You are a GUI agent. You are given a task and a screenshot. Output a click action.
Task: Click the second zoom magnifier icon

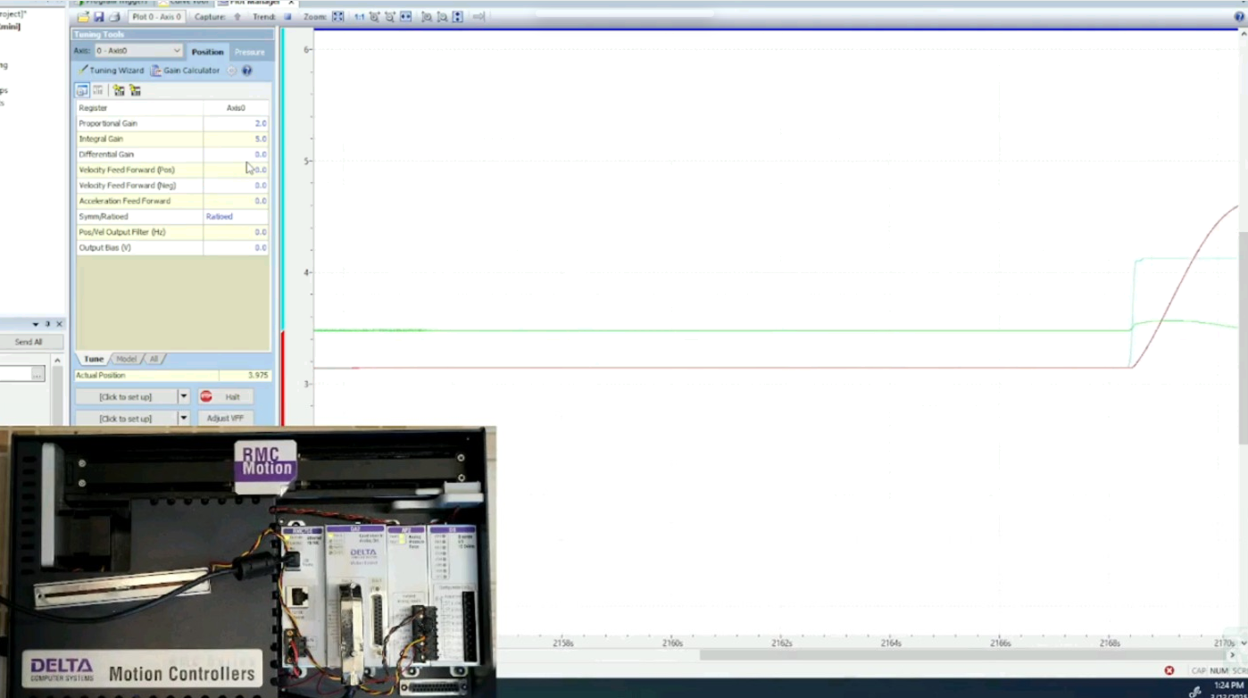(x=390, y=17)
